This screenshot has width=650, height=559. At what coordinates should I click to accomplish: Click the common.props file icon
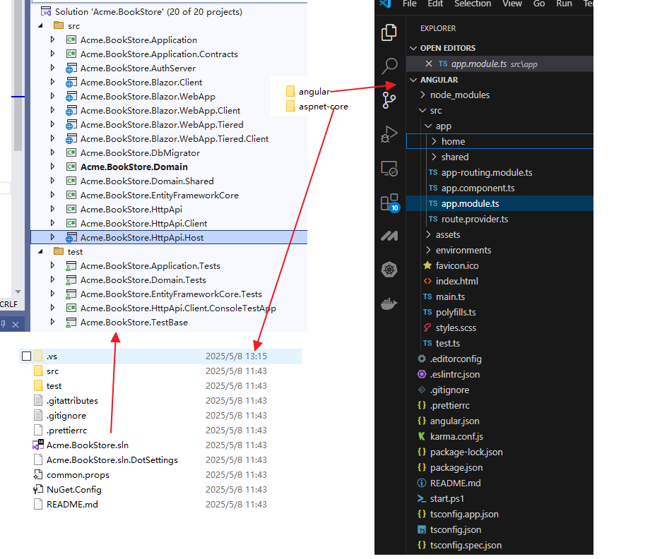pos(38,474)
